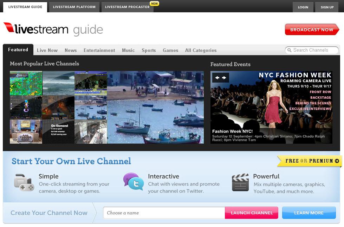Click the Twitter chat bubble icon
344x227 pixels.
tap(134, 182)
